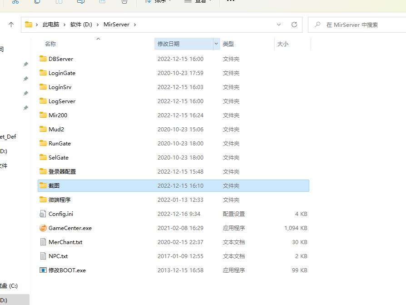406x305 pixels.
Task: Select the MerChant.txt document icon
Action: point(43,242)
